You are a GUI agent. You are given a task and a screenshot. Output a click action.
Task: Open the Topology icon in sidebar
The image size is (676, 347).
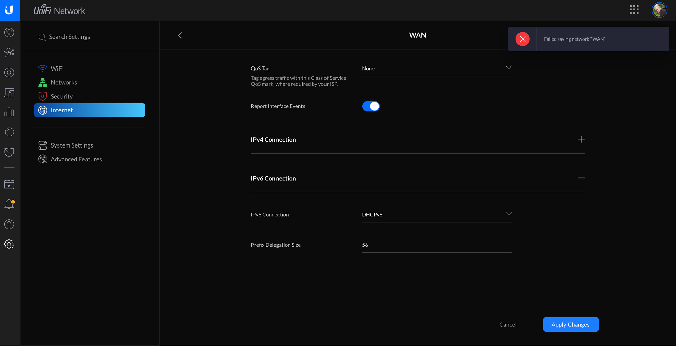click(x=9, y=53)
